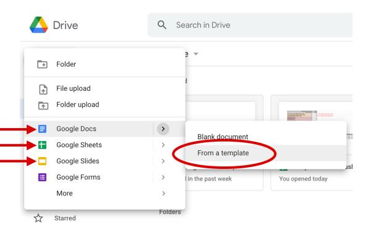Click the purple Google Forms icon
The width and height of the screenshot is (371, 232).
point(42,177)
